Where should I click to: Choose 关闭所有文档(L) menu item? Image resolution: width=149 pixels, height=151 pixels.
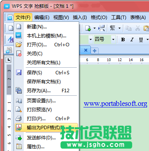[46, 63]
